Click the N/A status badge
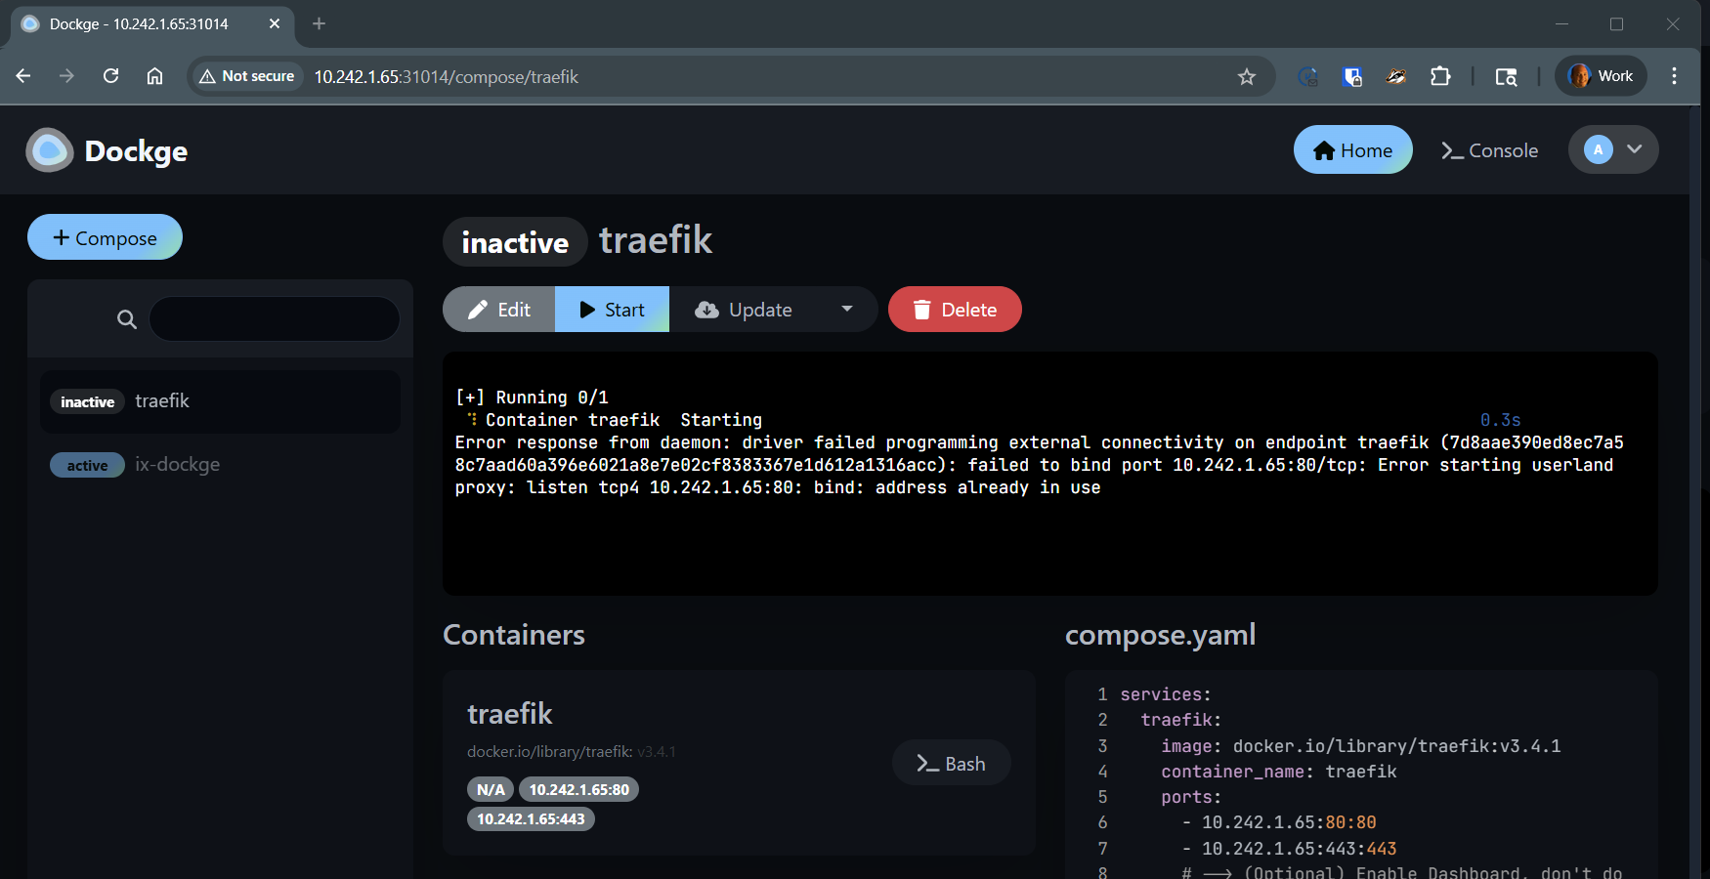 point(491,789)
